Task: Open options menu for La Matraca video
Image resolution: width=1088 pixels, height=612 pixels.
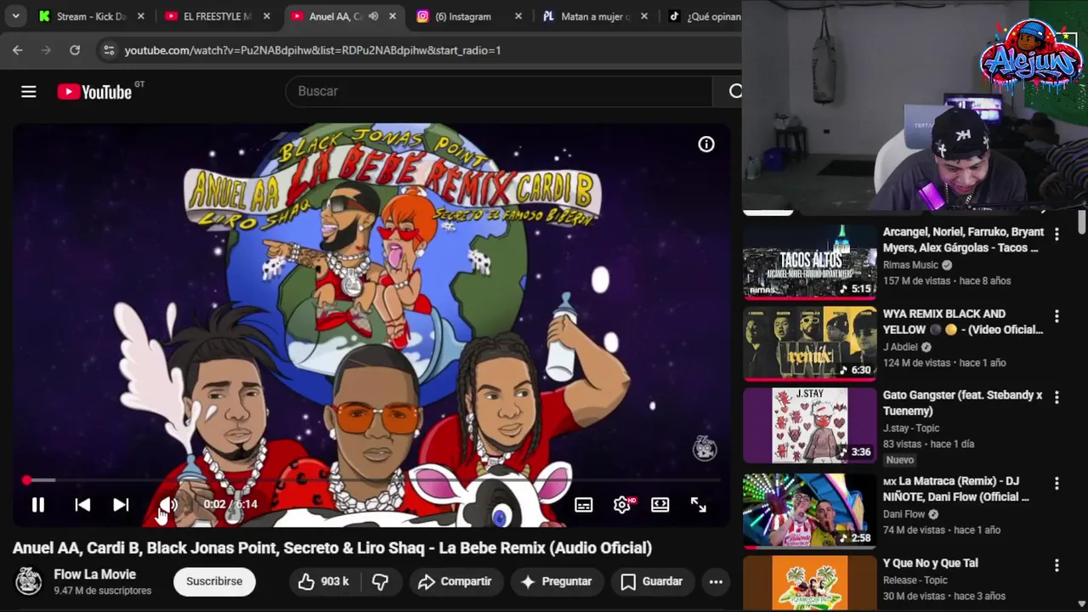Action: click(x=1057, y=484)
